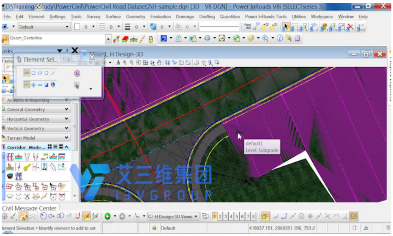This screenshot has height=236, width=393.
Task: Open the active color dropdown arrow
Action: click(93, 27)
